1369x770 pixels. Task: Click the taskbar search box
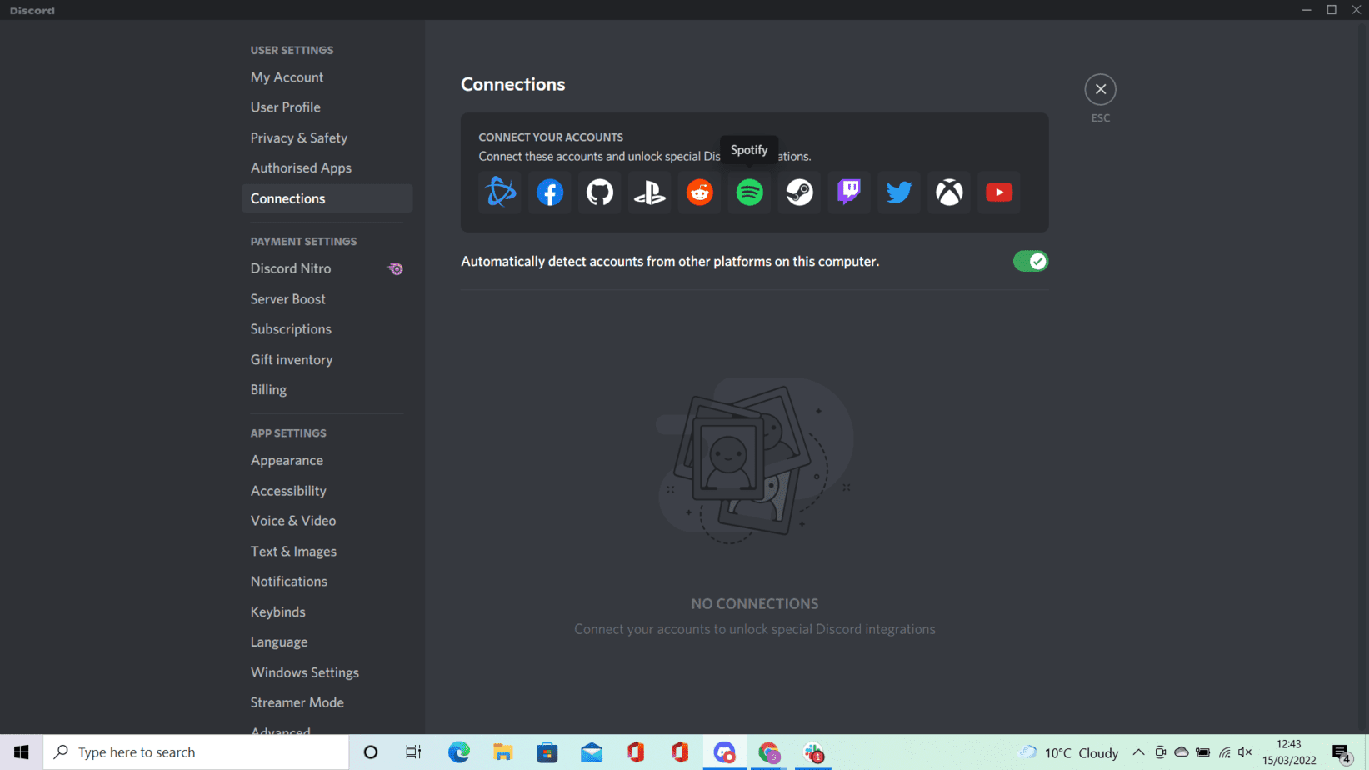(196, 752)
